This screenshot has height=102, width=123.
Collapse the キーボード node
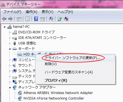point(10,49)
